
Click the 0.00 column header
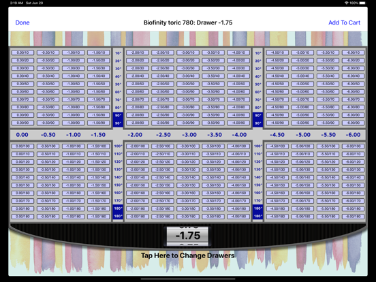(x=22, y=135)
